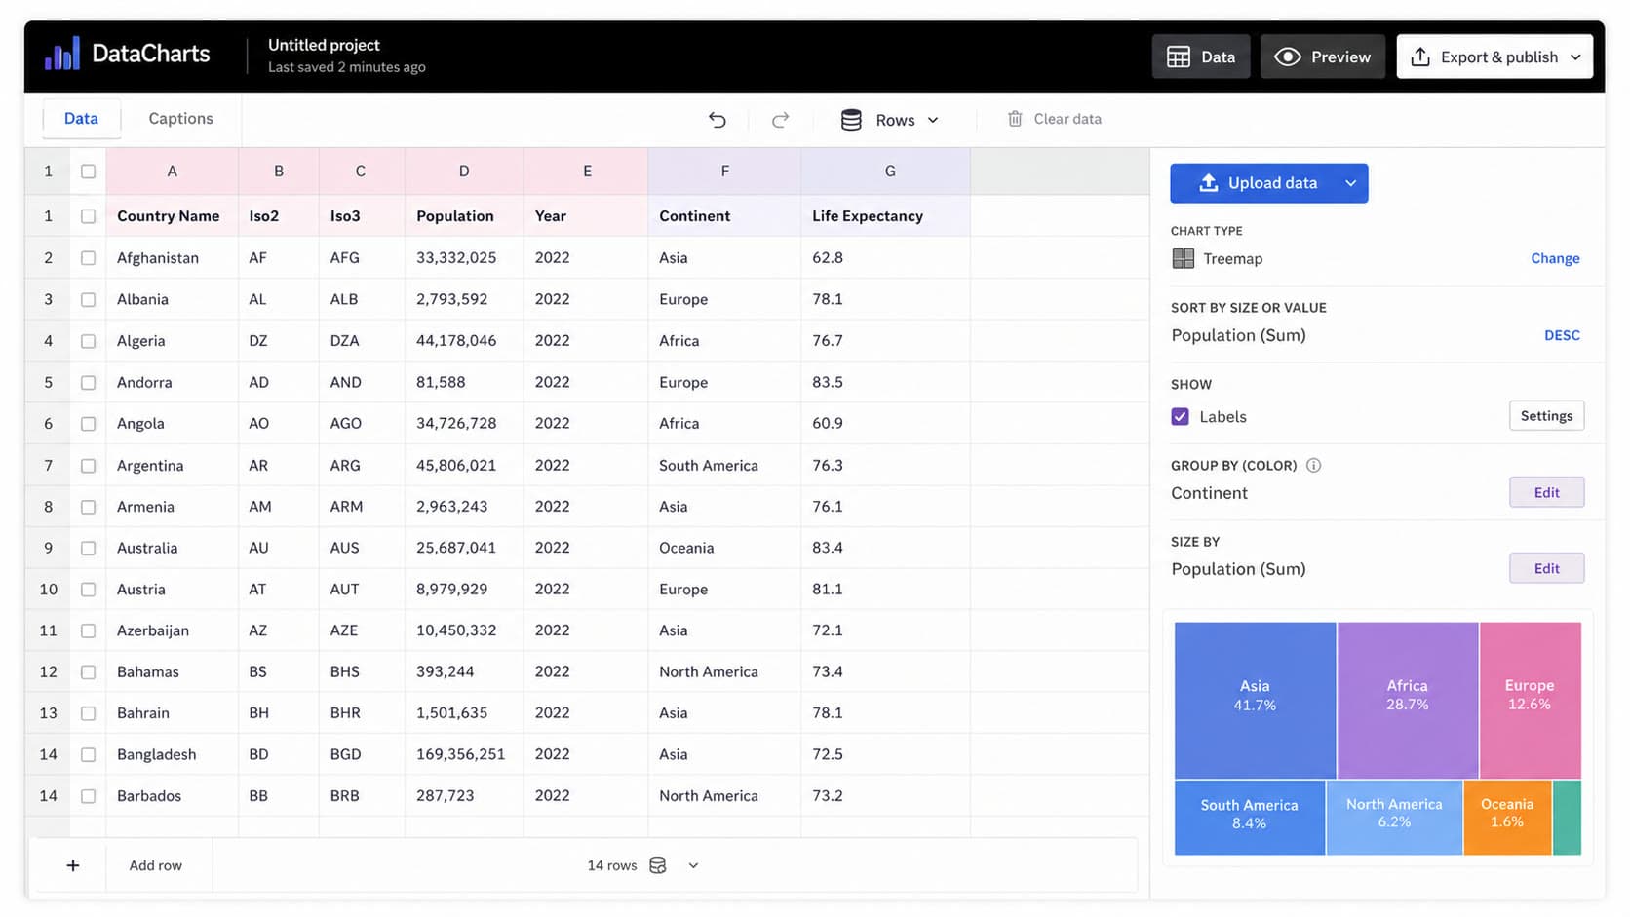Switch to the Captions tab
This screenshot has height=917, width=1630.
click(x=180, y=118)
